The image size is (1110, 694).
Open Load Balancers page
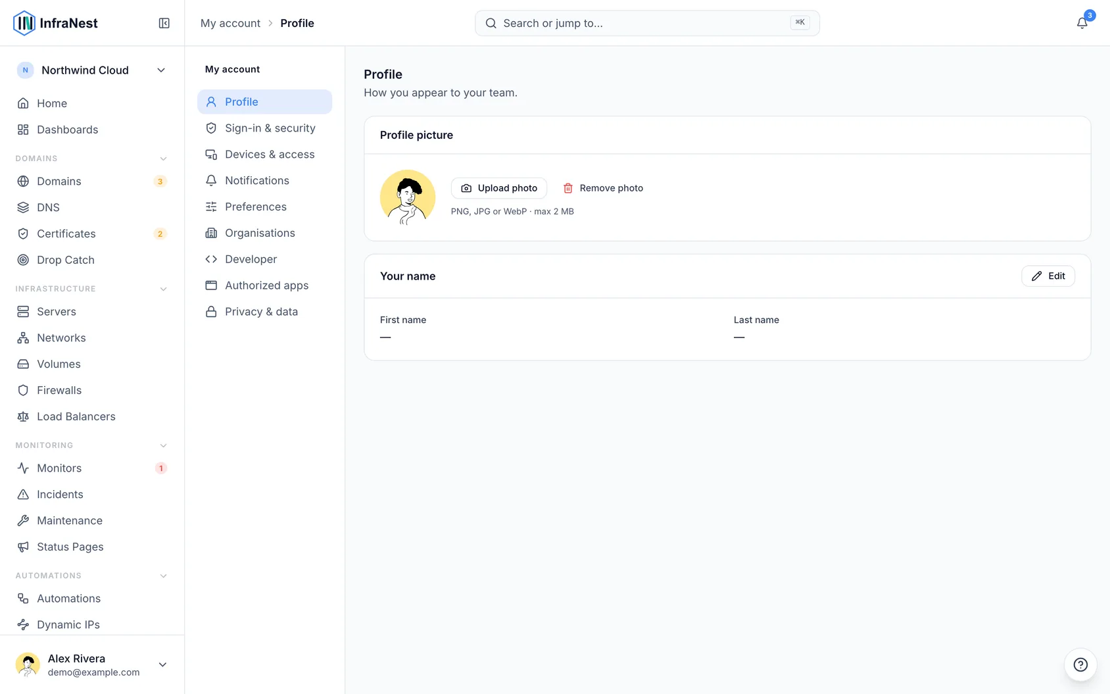pos(92,416)
